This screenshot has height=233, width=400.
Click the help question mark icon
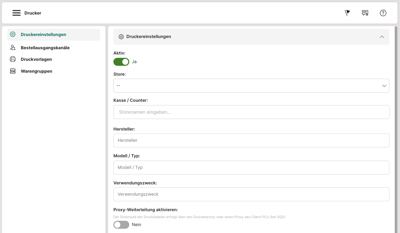pyautogui.click(x=383, y=13)
